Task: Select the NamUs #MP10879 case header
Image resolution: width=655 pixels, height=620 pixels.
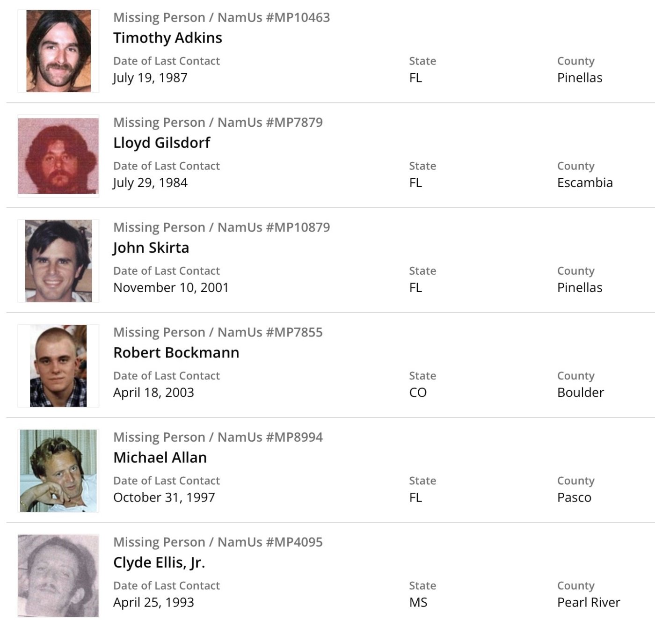Action: 221,227
